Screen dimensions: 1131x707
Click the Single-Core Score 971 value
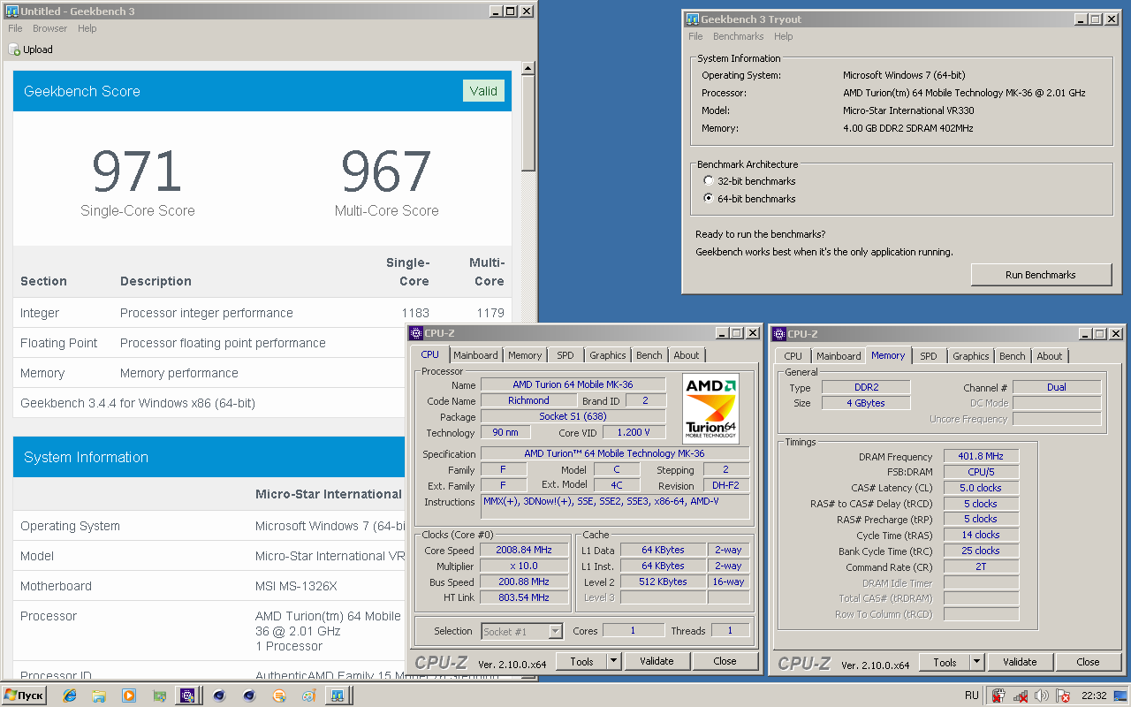(x=137, y=171)
